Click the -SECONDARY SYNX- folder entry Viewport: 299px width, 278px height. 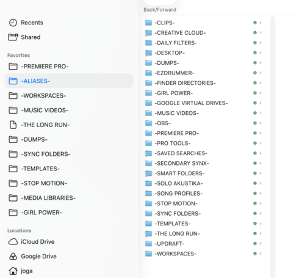coord(203,163)
